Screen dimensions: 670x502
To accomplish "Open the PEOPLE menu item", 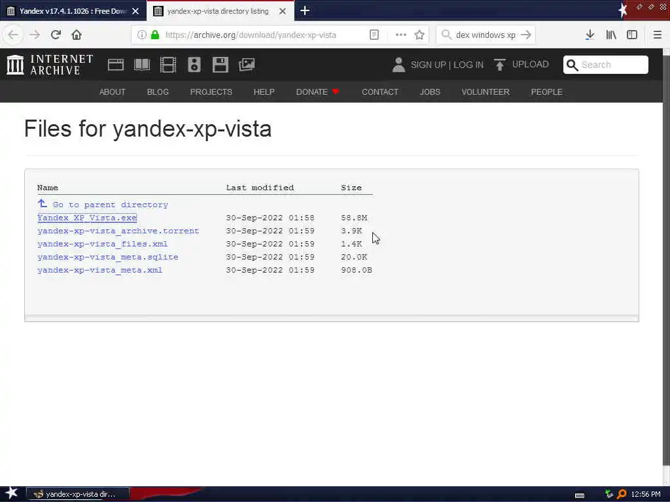I will pyautogui.click(x=546, y=92).
